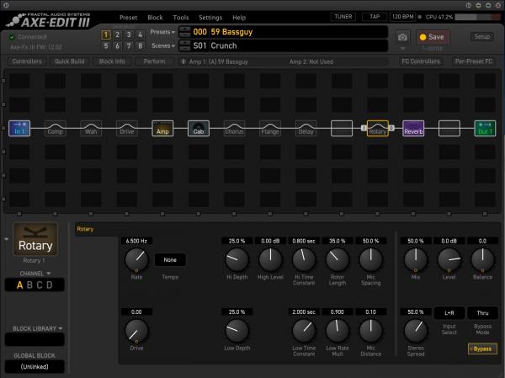Open the Block menu
Image resolution: width=505 pixels, height=378 pixels.
[x=155, y=18]
